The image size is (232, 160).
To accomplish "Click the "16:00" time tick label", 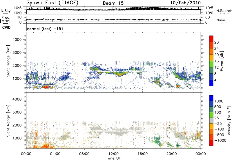I will tap(143, 154).
